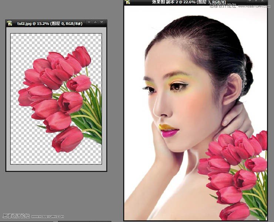Click the woman's portrait in 效果图 副本 2 canvas
This screenshot has width=274, height=222.
[196, 112]
